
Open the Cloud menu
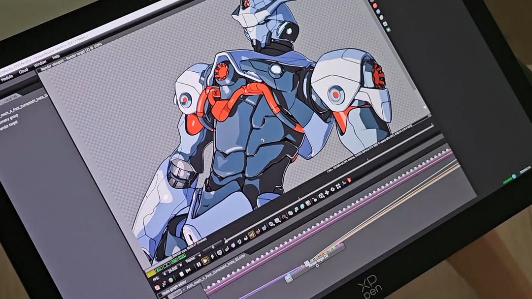(x=23, y=71)
